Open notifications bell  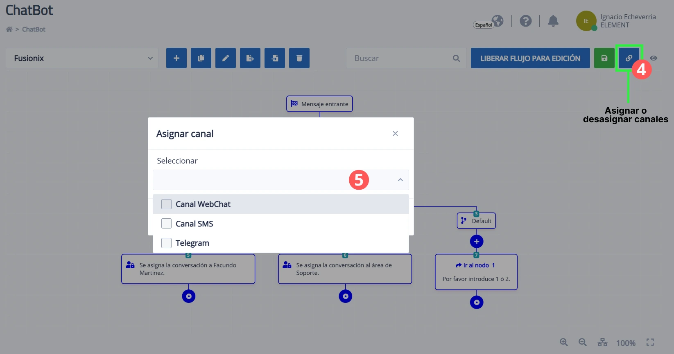pos(553,21)
